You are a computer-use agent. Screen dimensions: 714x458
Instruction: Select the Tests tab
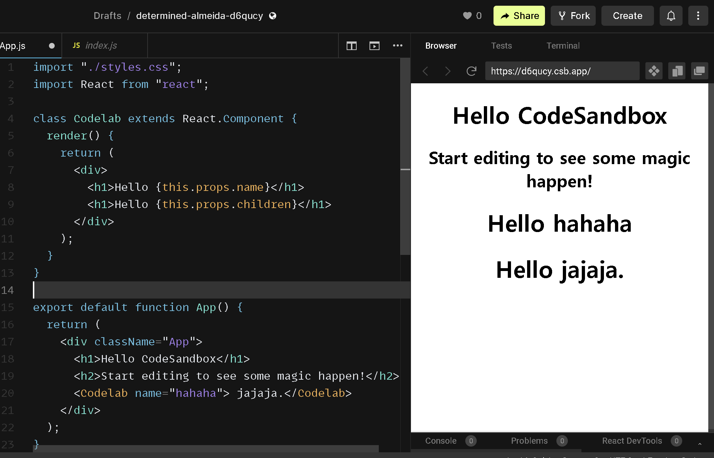point(501,46)
